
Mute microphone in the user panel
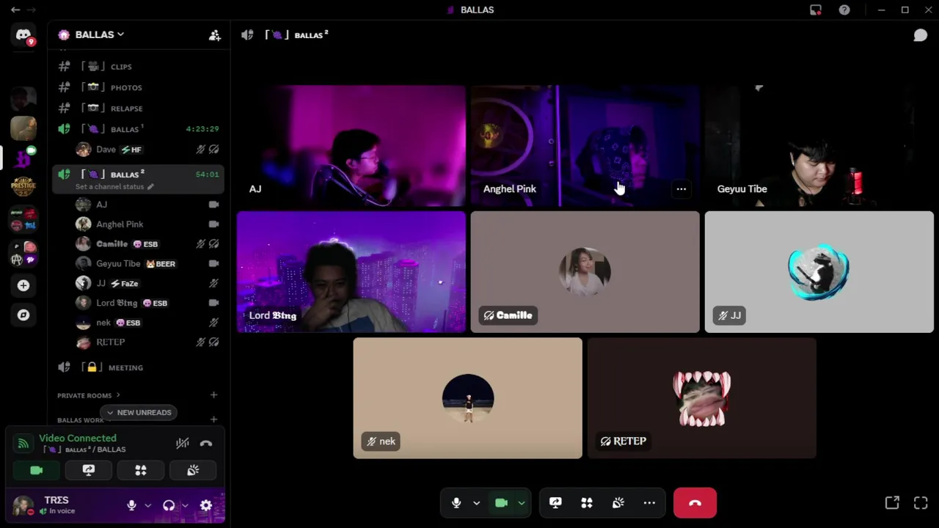[131, 505]
